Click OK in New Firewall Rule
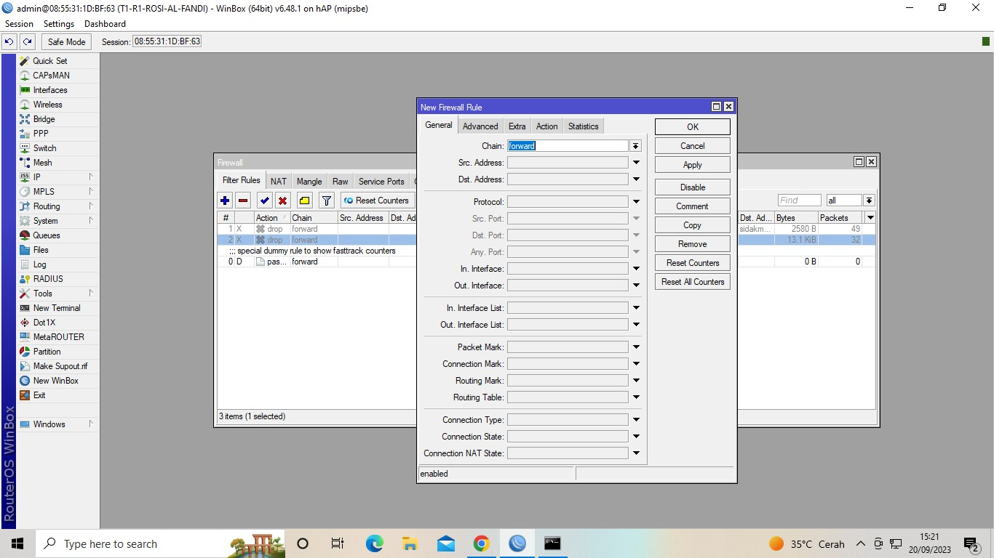Screen dimensions: 994x558 pyautogui.click(x=693, y=126)
